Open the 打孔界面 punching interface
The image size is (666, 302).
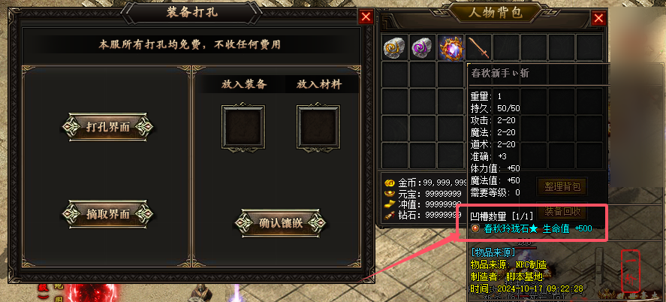click(107, 126)
